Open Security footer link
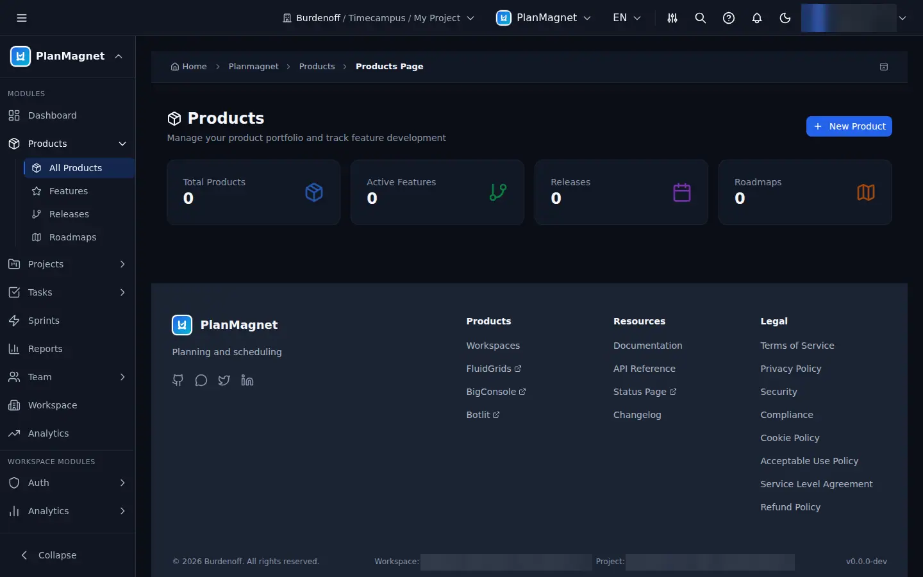Screen dimensions: 923x577 point(779,392)
